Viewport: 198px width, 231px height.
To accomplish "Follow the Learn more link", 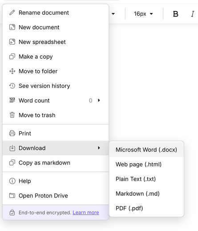I will pos(86,212).
